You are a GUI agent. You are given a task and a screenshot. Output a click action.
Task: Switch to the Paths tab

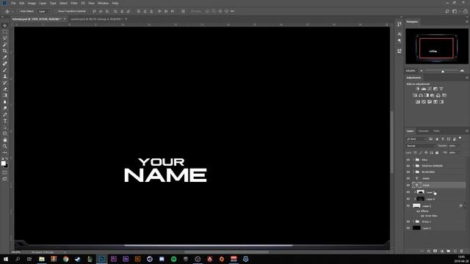pyautogui.click(x=436, y=131)
